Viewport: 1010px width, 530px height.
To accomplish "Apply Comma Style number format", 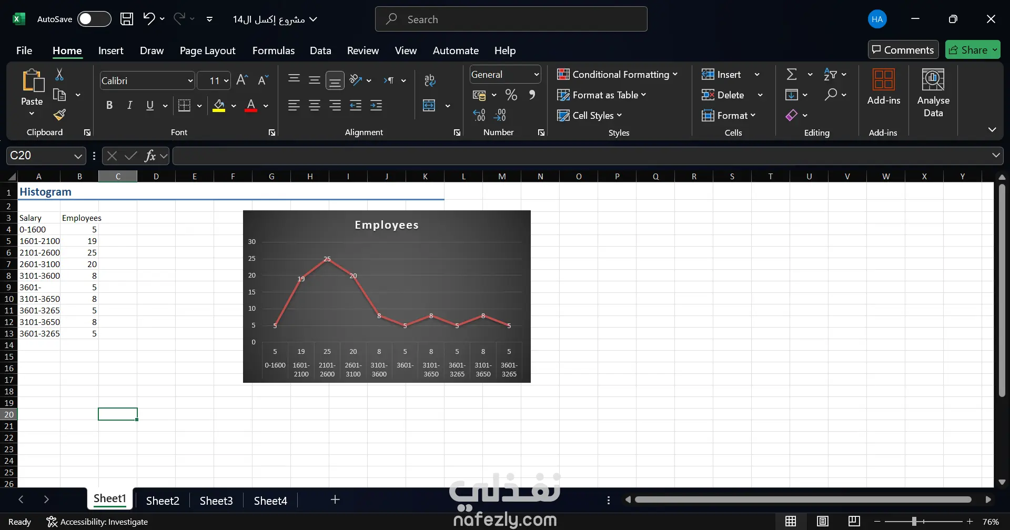I will point(532,95).
